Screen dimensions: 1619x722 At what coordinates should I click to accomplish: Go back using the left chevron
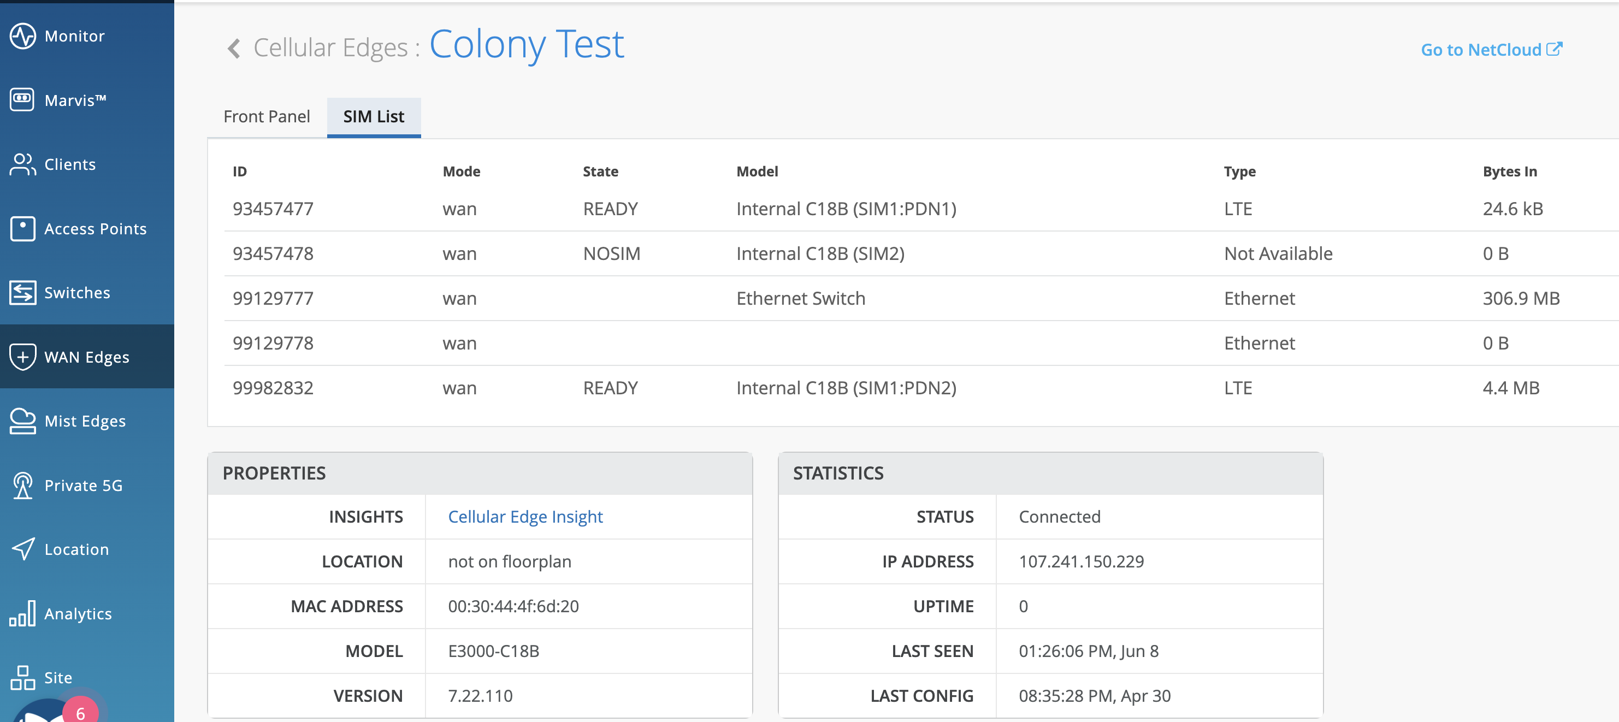(x=234, y=48)
